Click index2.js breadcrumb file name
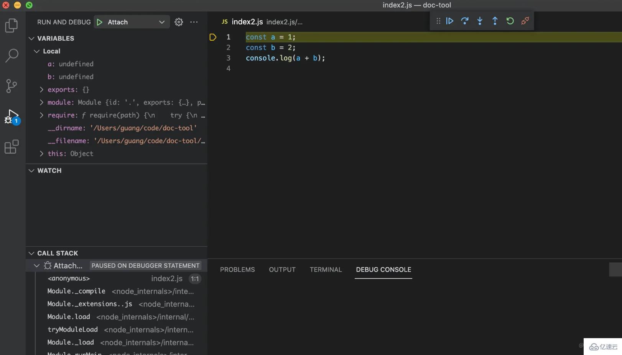Image resolution: width=622 pixels, height=355 pixels. coord(247,22)
